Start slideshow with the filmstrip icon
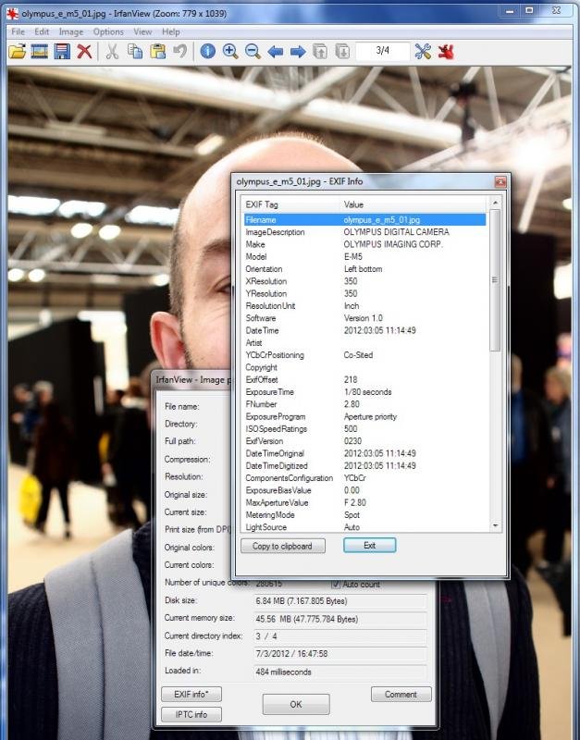This screenshot has height=740, width=580. click(x=39, y=51)
